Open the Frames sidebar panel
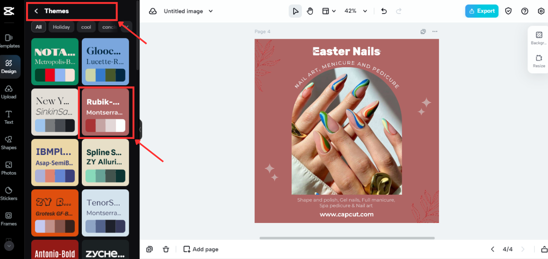548x259 pixels. pos(9,219)
